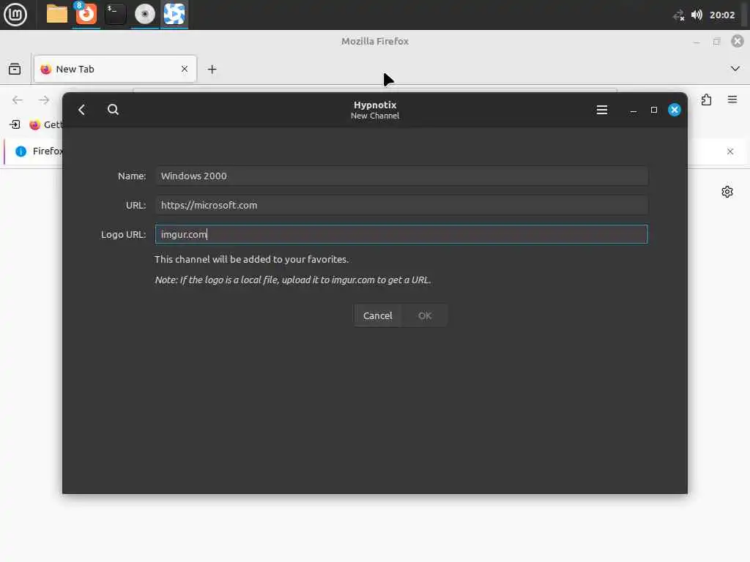Close the Hypnotix window
This screenshot has height=562, width=750.
tap(675, 110)
